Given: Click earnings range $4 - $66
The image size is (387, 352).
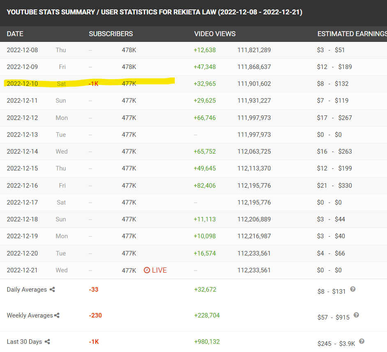Looking at the screenshot, I should click(331, 253).
